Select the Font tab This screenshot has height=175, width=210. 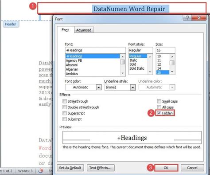coord(65,30)
